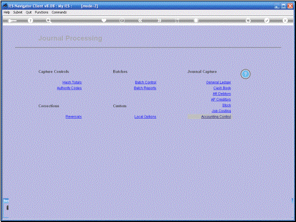This screenshot has height=222, width=296.
Task: Open the Batch Control link
Action: click(146, 82)
